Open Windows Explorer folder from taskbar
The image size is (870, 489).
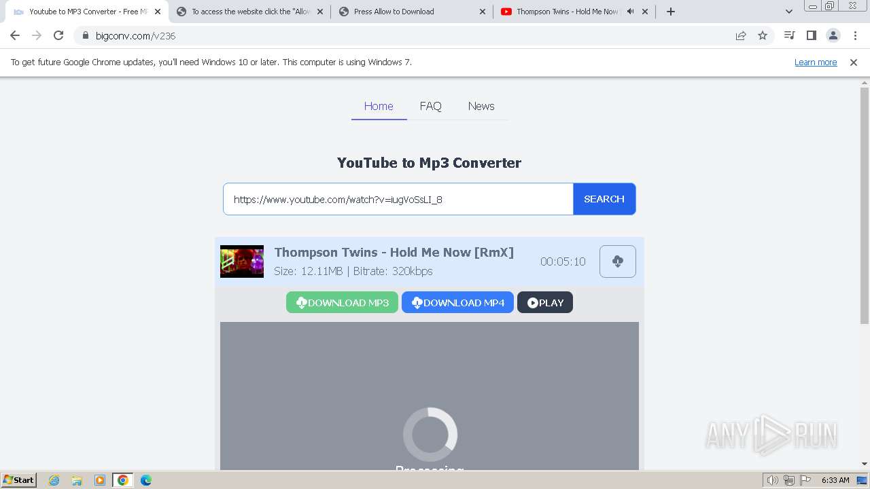pos(77,480)
